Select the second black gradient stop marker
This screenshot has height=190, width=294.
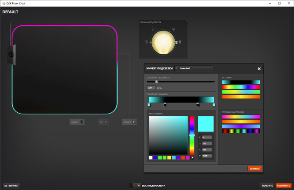click(x=165, y=105)
